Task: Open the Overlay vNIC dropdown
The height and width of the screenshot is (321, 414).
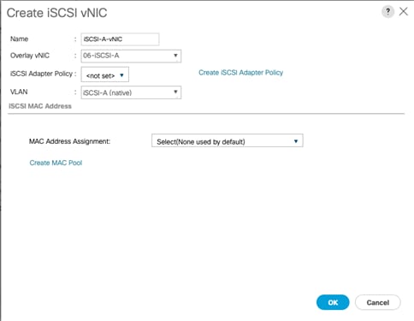Action: 131,56
